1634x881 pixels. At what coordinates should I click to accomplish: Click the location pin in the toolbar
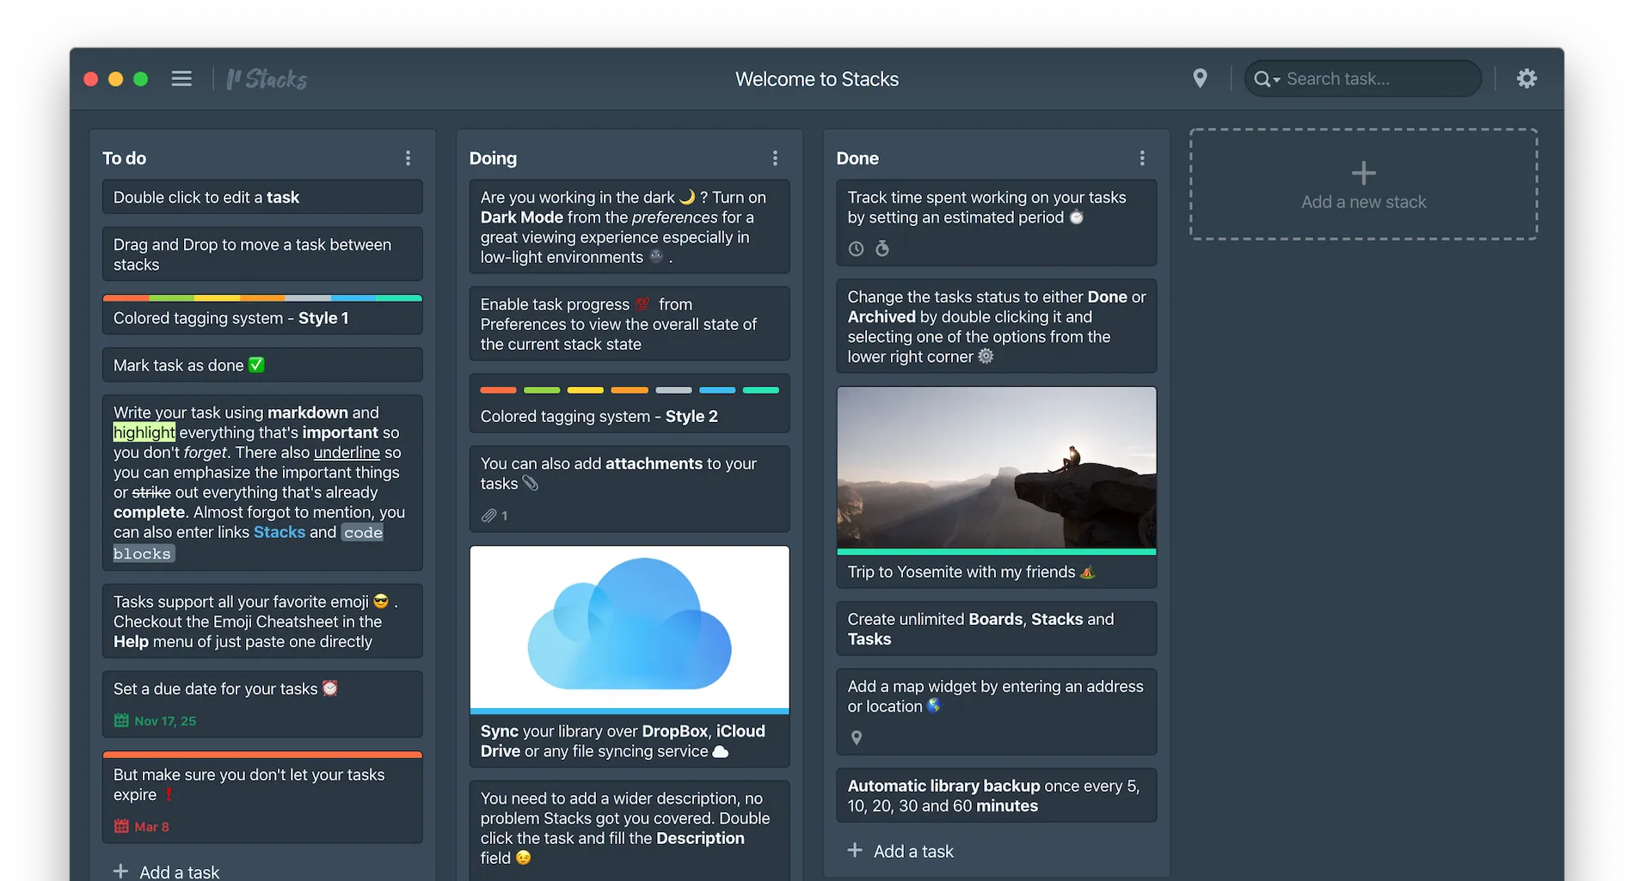(1201, 78)
